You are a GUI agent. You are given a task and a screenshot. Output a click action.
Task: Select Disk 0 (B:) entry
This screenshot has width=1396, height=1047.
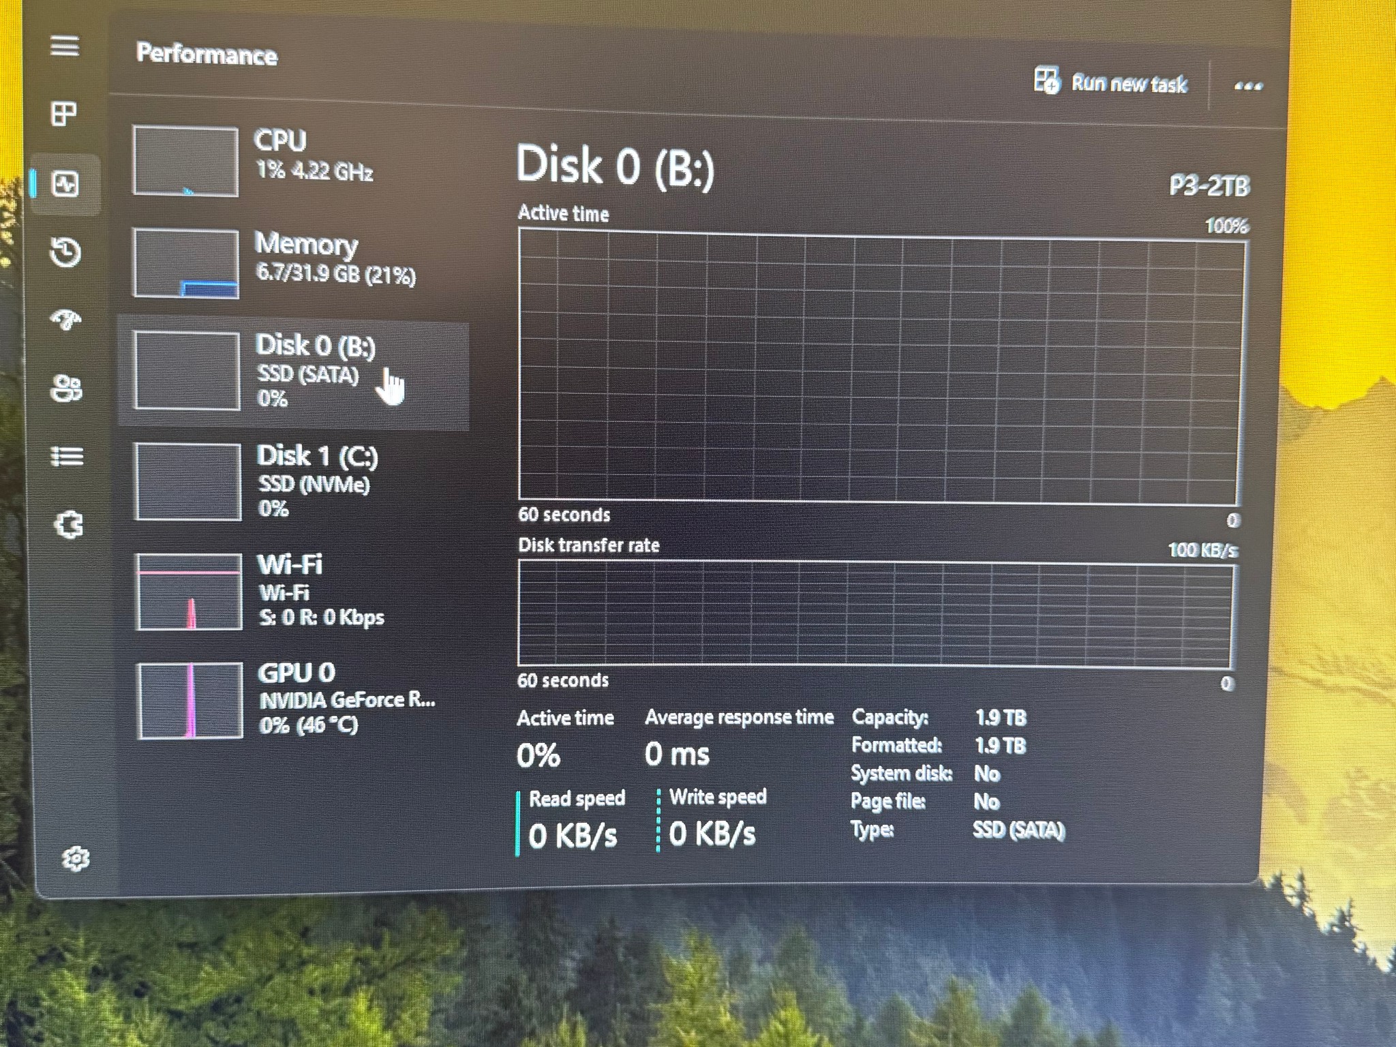click(x=294, y=371)
